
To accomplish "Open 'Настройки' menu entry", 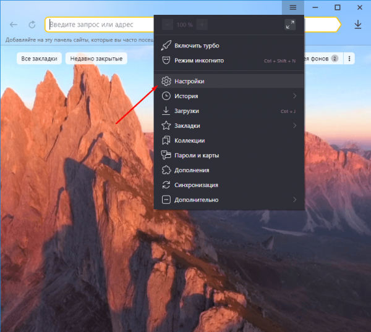I will click(229, 81).
